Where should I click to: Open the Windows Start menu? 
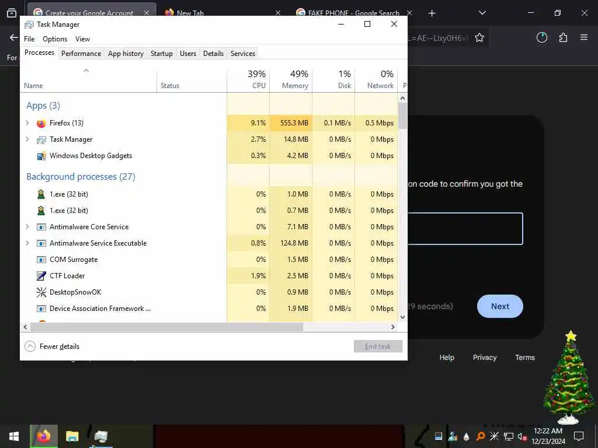(14, 436)
